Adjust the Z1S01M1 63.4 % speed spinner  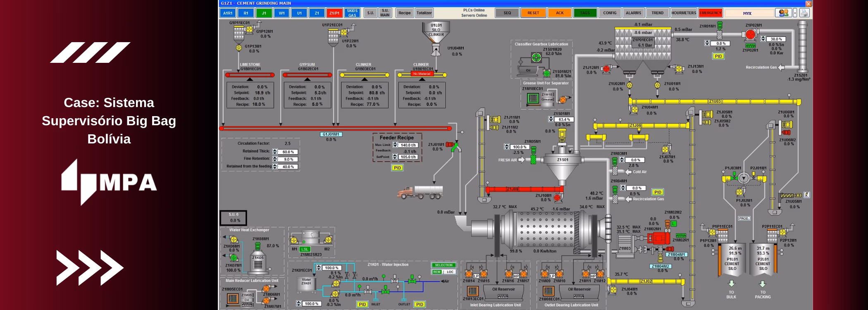point(551,119)
